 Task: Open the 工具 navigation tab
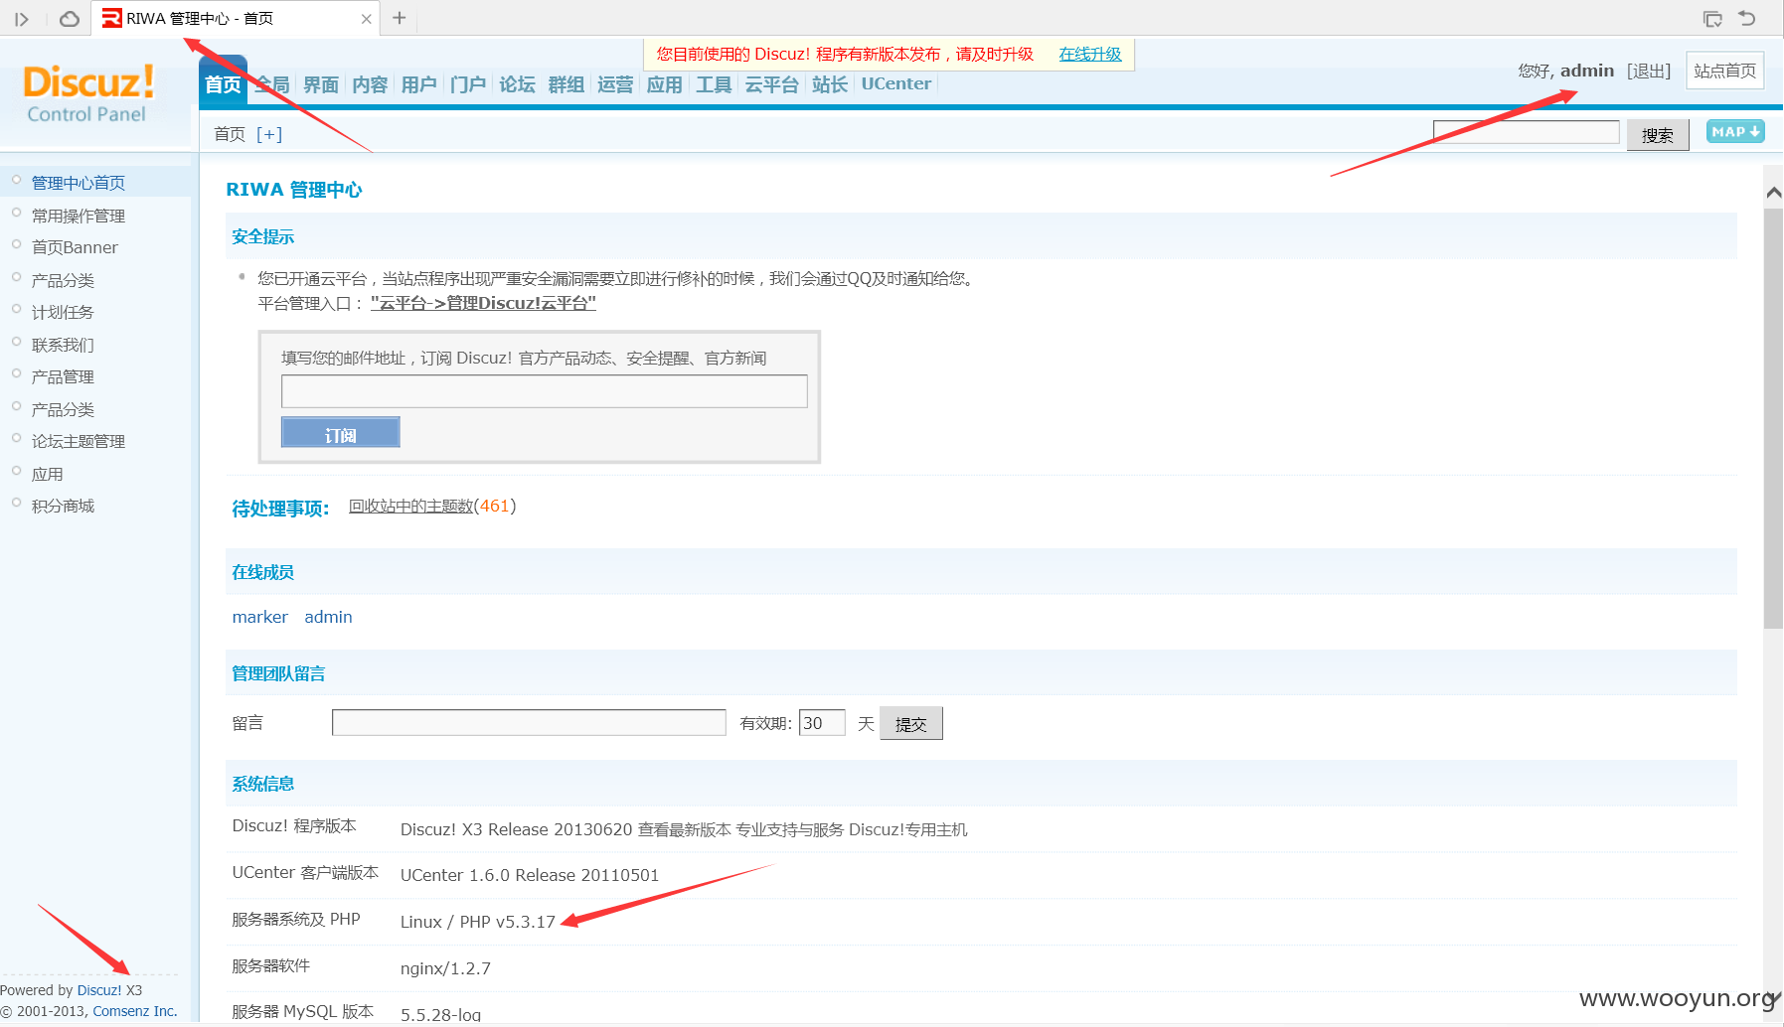point(713,84)
